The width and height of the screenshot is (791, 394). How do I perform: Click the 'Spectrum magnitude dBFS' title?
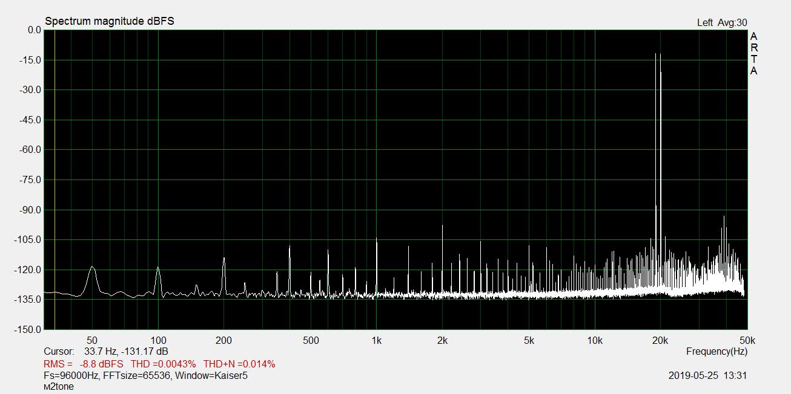[x=110, y=21]
